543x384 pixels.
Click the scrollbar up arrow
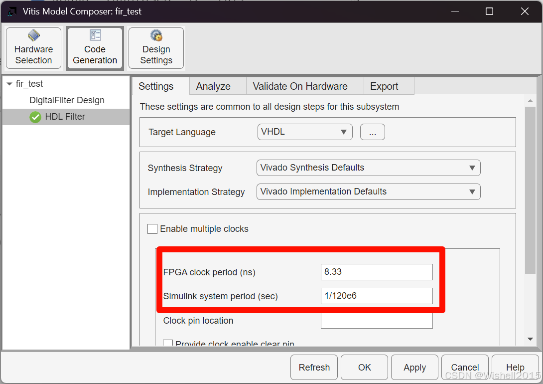click(x=530, y=101)
